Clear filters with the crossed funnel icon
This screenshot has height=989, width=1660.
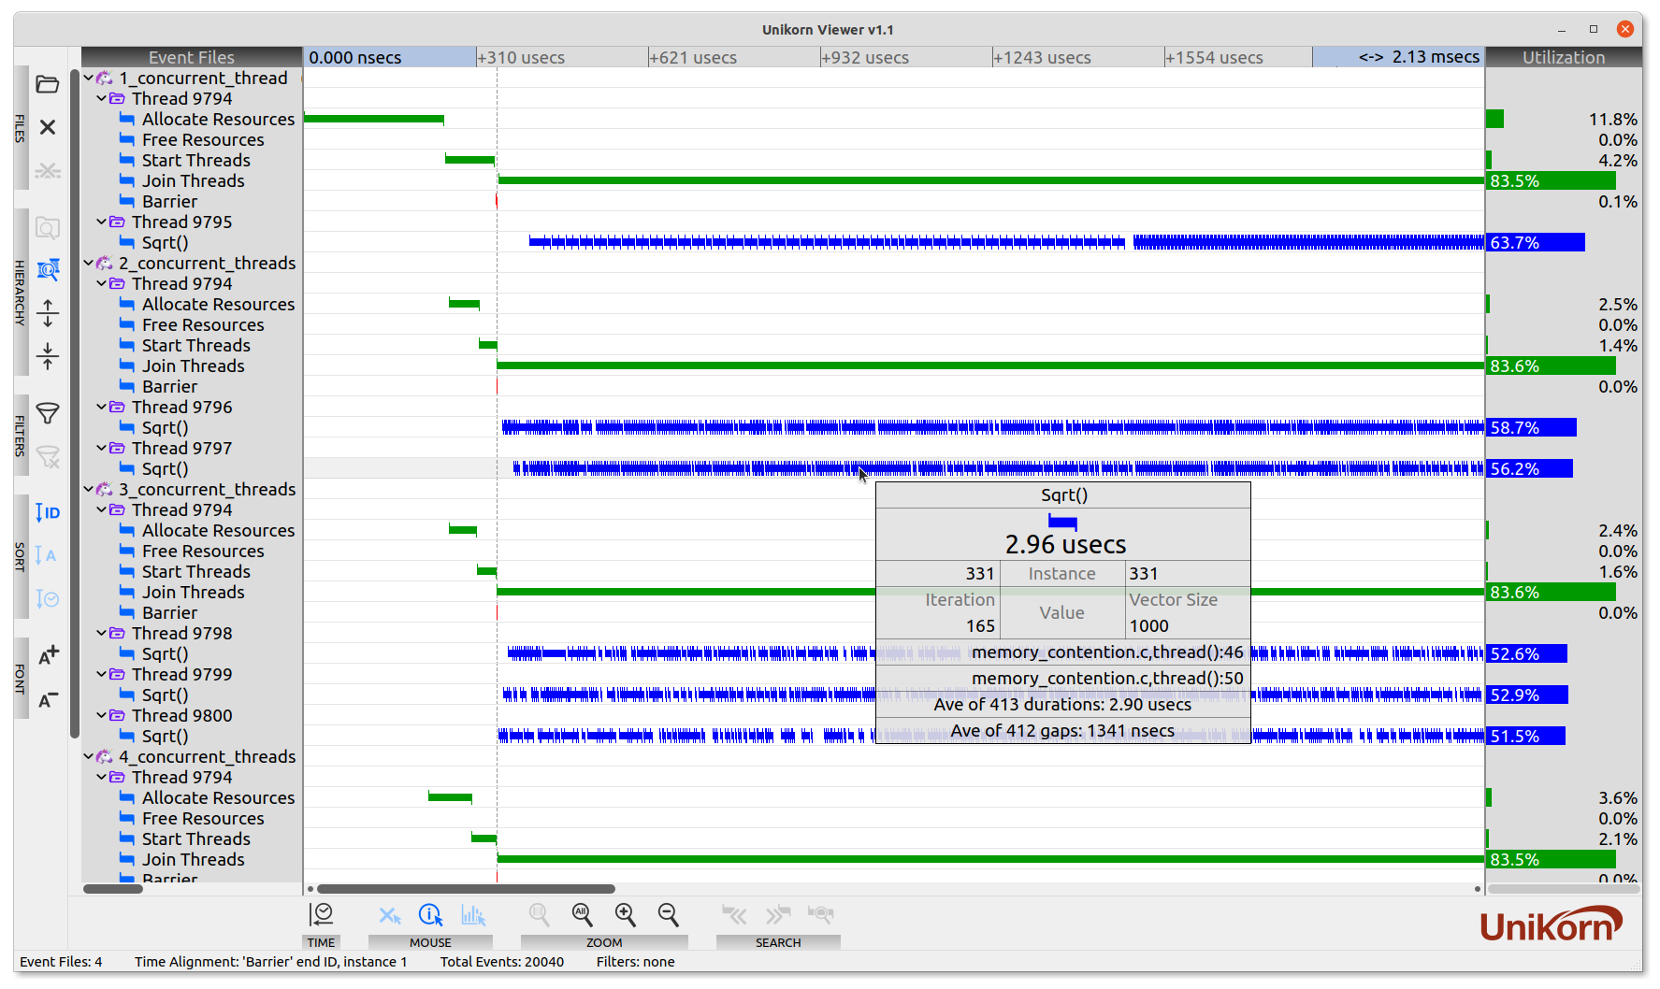pos(48,456)
